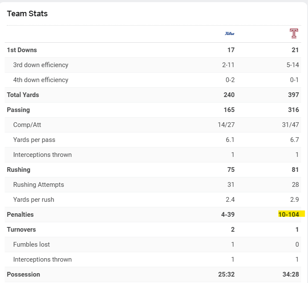Image resolution: width=308 pixels, height=283 pixels.
Task: Click the Possession row label
Action: coord(23,274)
